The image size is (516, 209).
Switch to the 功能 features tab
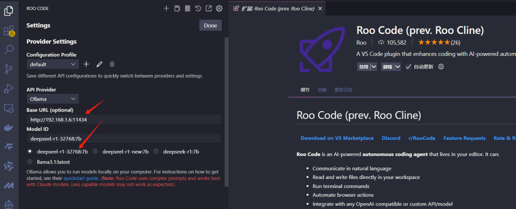point(322,90)
